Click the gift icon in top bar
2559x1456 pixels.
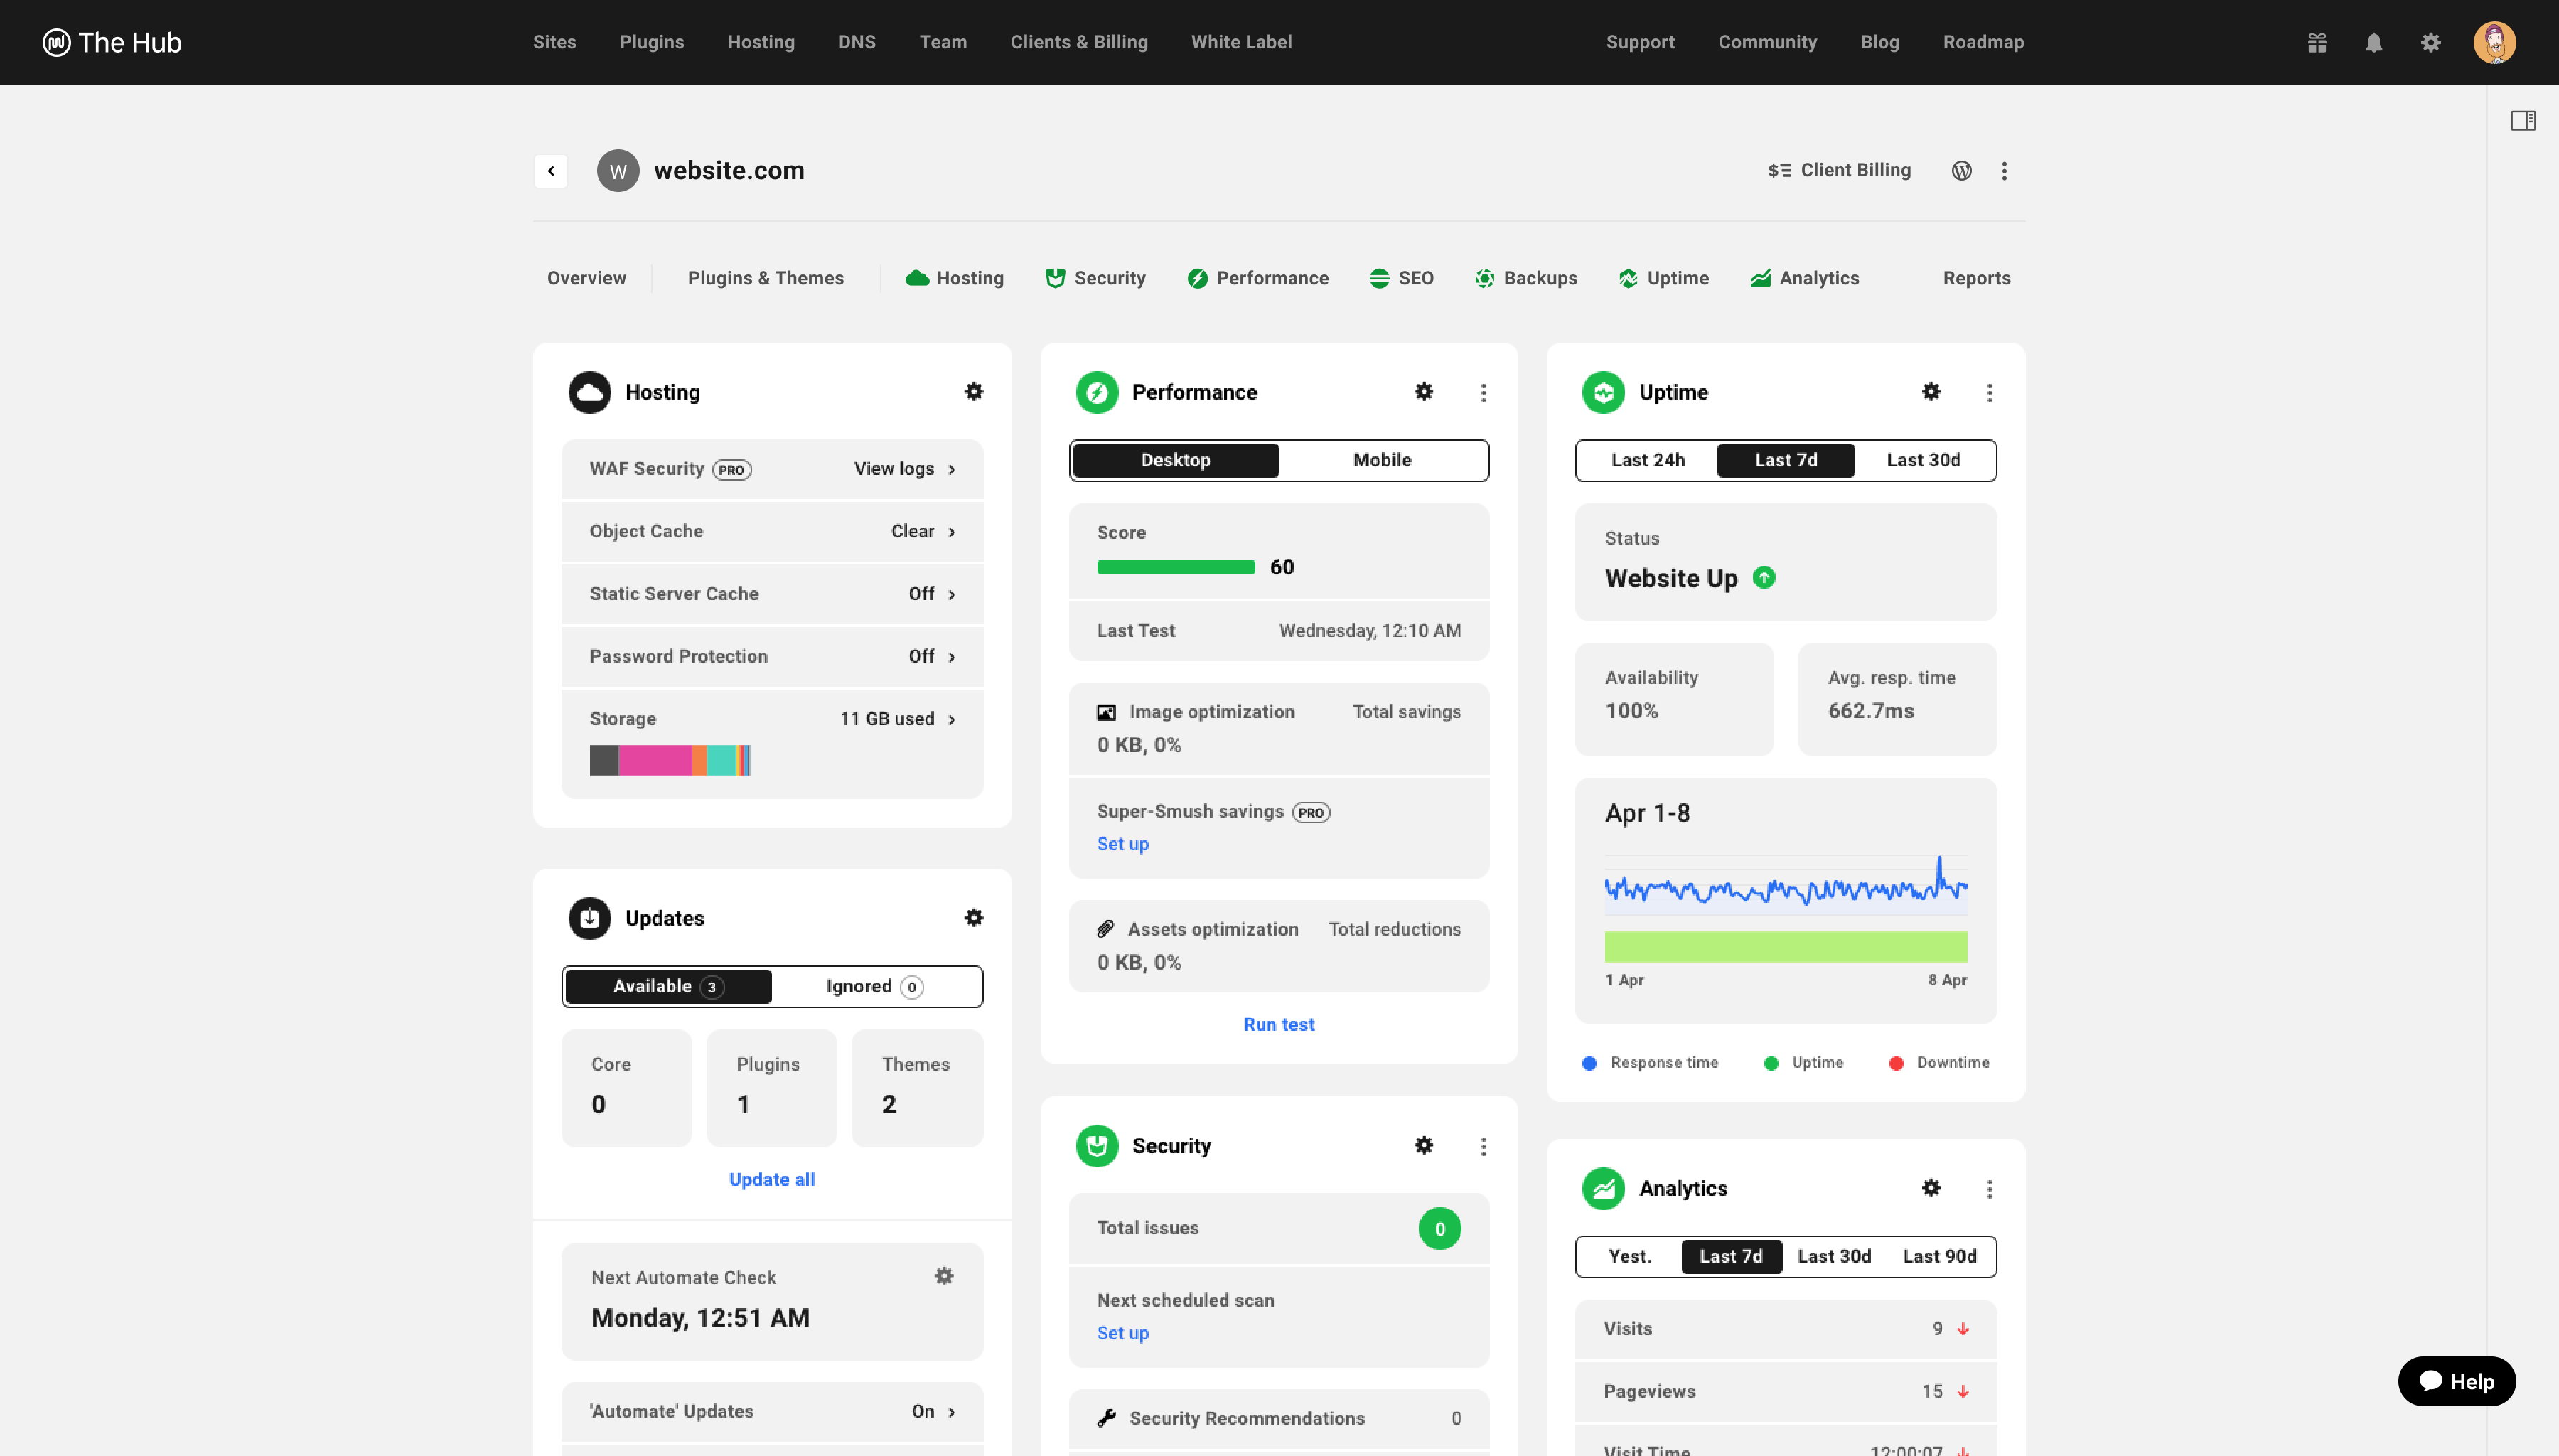[2317, 42]
